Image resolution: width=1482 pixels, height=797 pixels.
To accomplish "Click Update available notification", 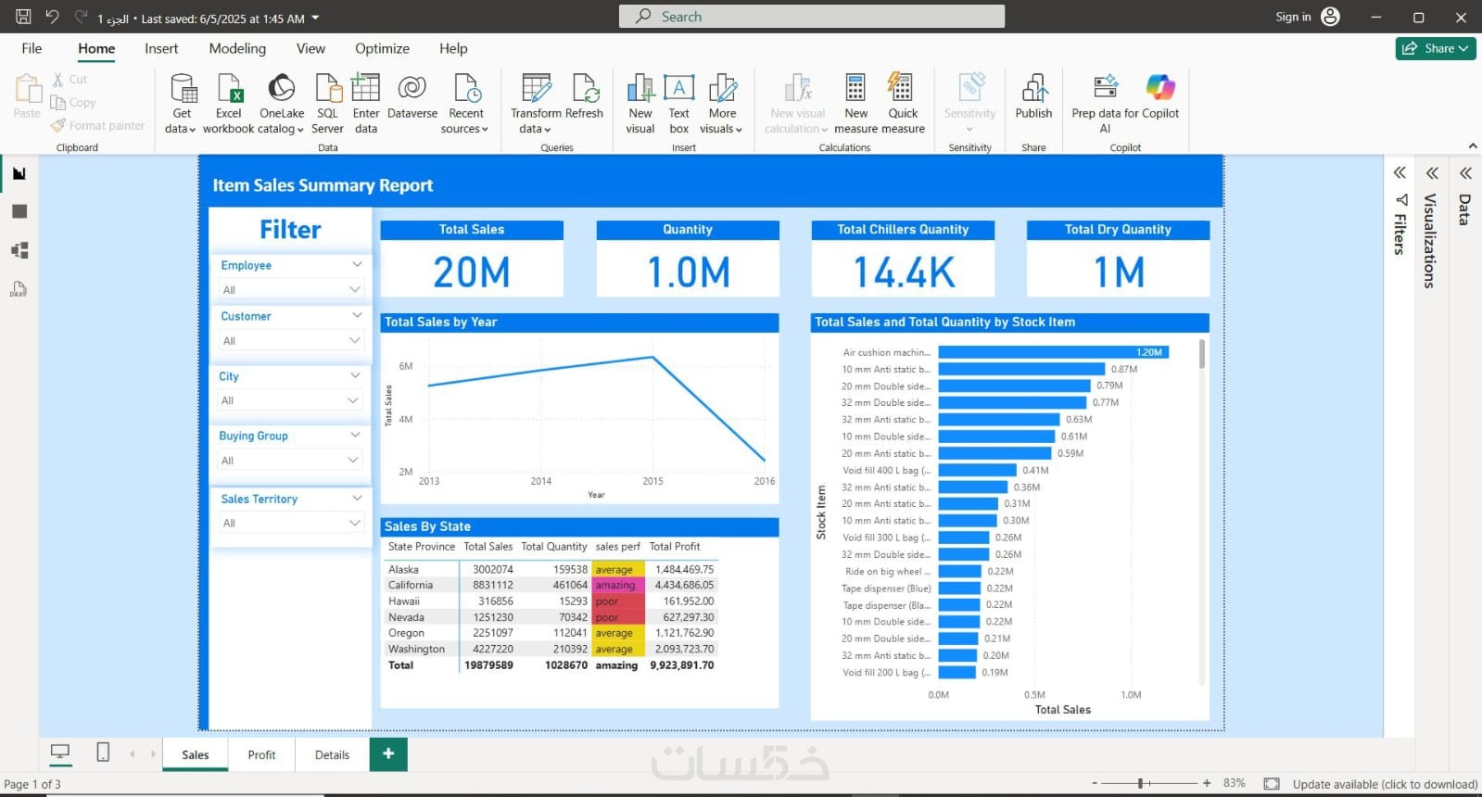I will click(1385, 784).
